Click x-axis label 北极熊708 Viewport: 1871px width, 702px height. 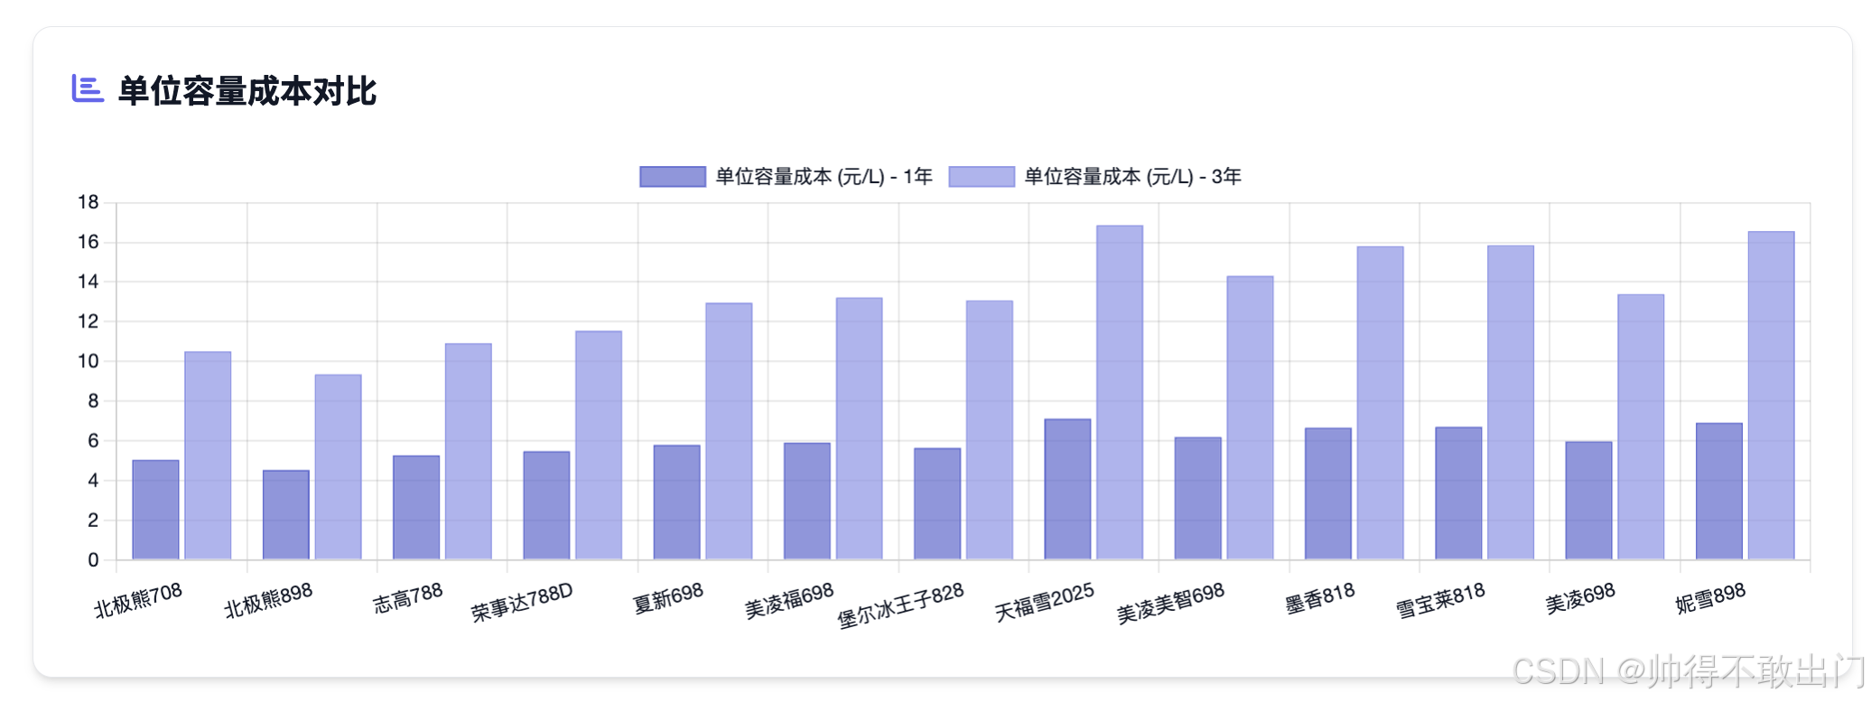[x=138, y=600]
